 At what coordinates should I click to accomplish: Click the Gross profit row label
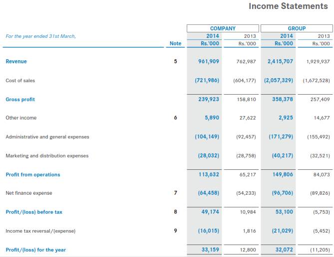(20, 100)
